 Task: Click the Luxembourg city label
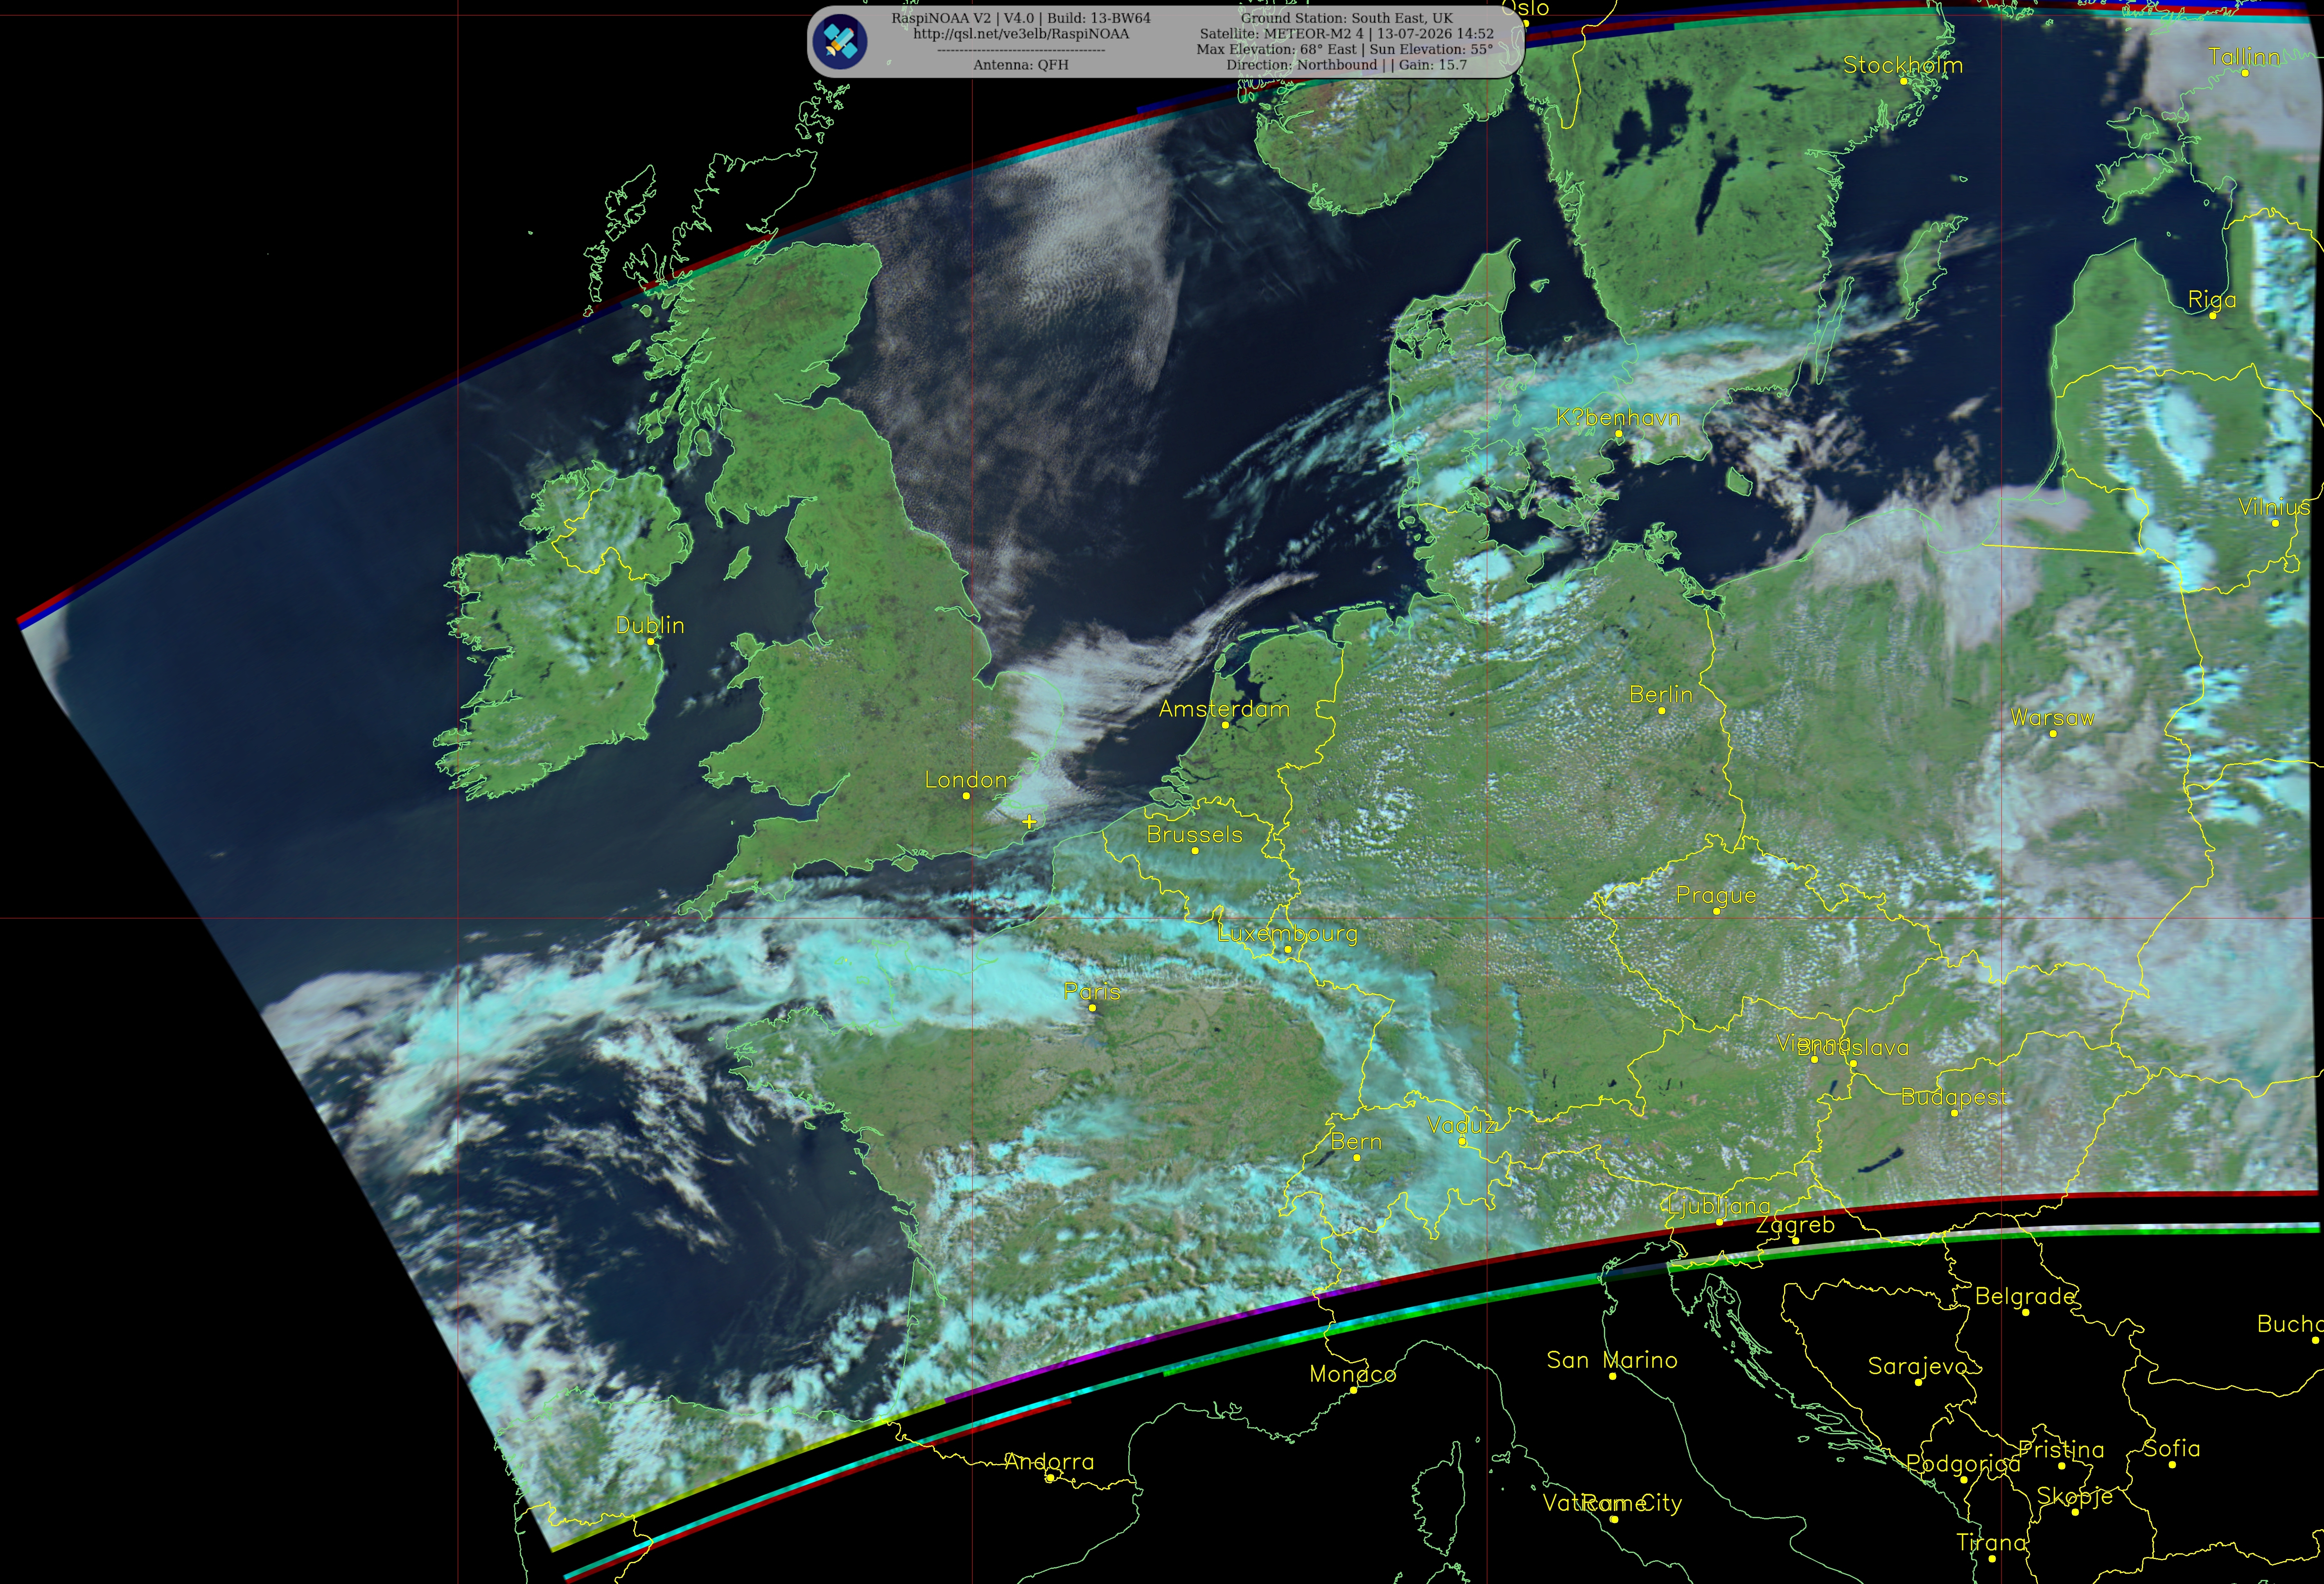1288,934
